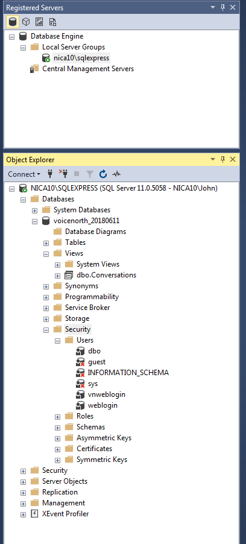This screenshot has width=246, height=544.
Task: Select Integration Services server type icon
Action: point(52,22)
